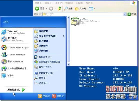Toggle the 文件夹 folders pane button

click(80, 9)
